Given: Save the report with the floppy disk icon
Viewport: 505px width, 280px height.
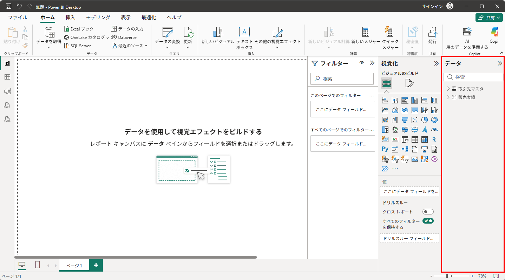Looking at the screenshot, I should pos(9,6).
